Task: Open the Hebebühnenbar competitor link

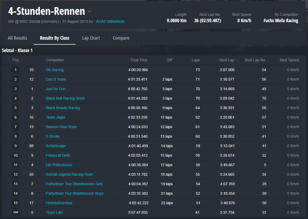Action: (x=59, y=203)
